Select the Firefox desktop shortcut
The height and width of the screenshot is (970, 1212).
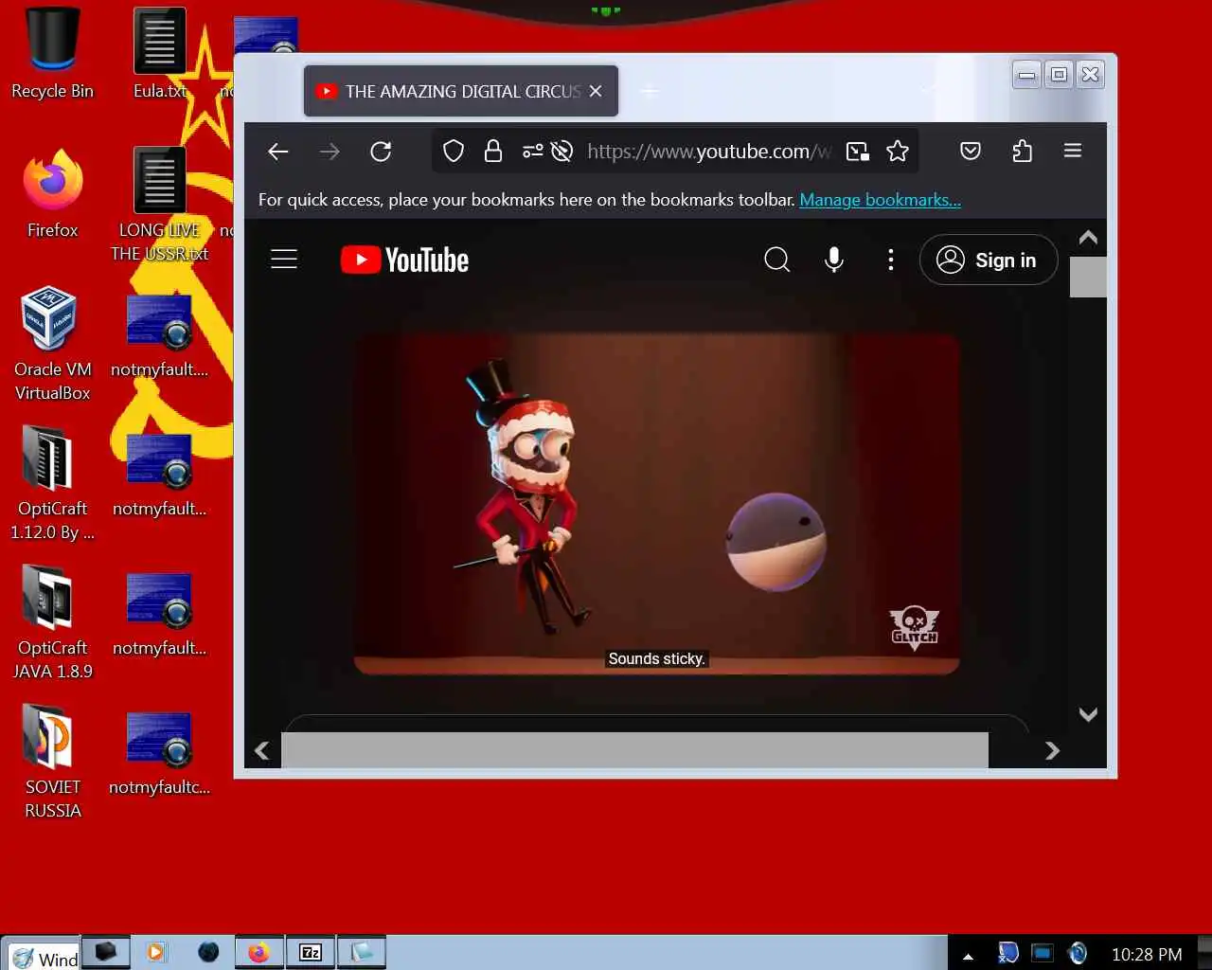[53, 192]
